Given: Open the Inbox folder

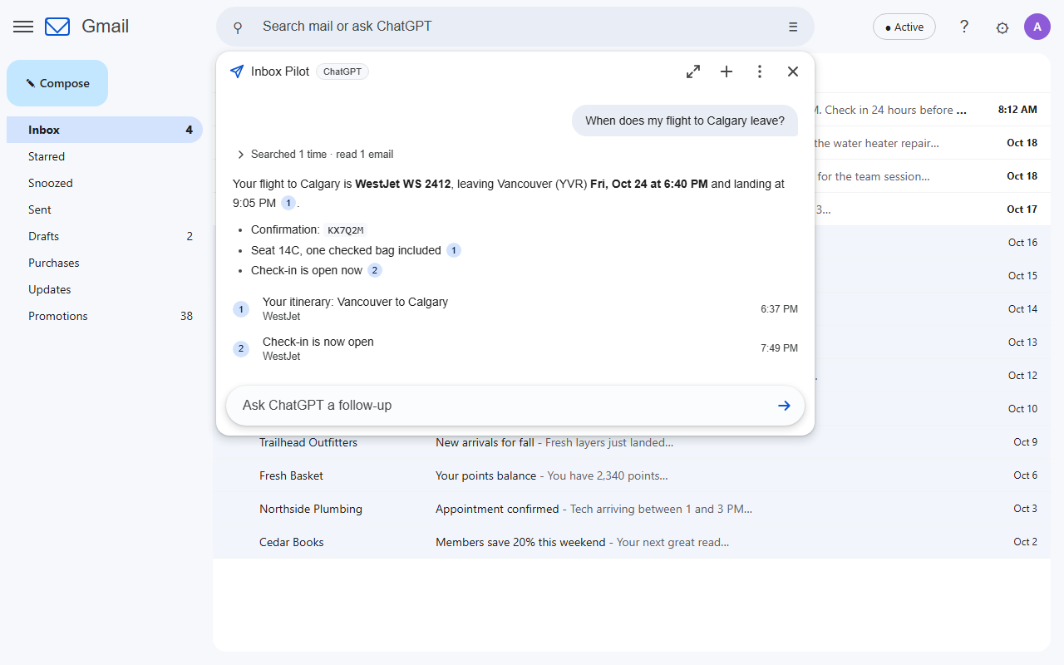Looking at the screenshot, I should click(105, 130).
